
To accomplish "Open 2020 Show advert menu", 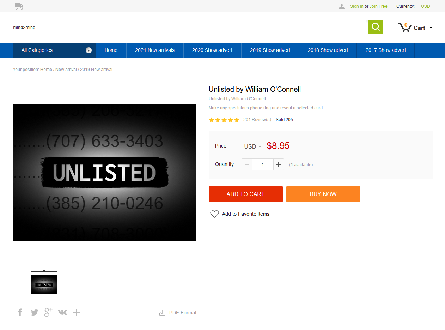I will click(212, 50).
